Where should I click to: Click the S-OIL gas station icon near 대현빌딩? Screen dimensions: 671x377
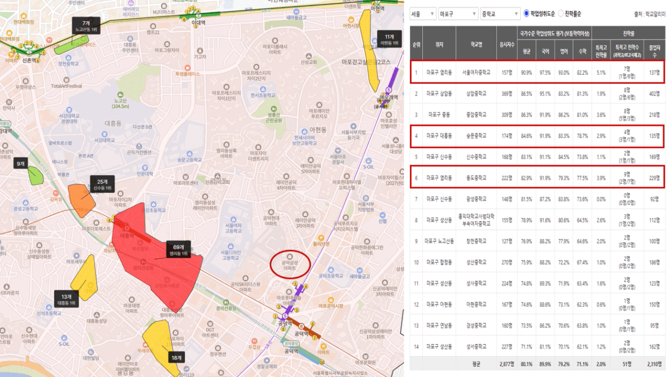click(64, 339)
